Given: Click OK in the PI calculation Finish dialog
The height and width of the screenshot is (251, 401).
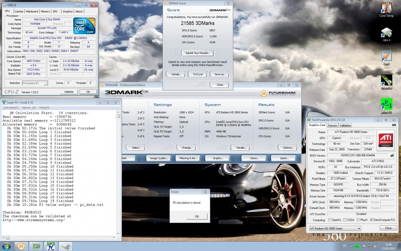Looking at the screenshot, I should (x=197, y=216).
